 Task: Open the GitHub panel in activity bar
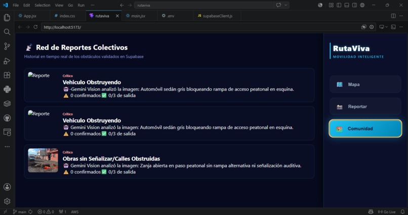[x=7, y=118]
